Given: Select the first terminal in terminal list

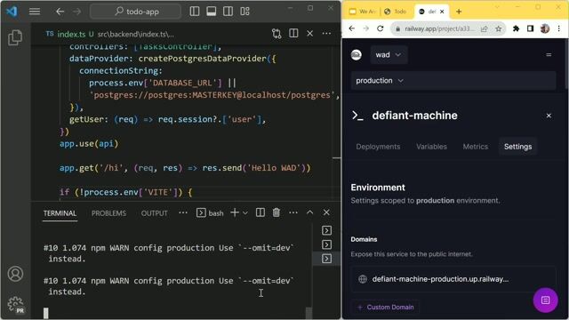Looking at the screenshot, I should 326,230.
